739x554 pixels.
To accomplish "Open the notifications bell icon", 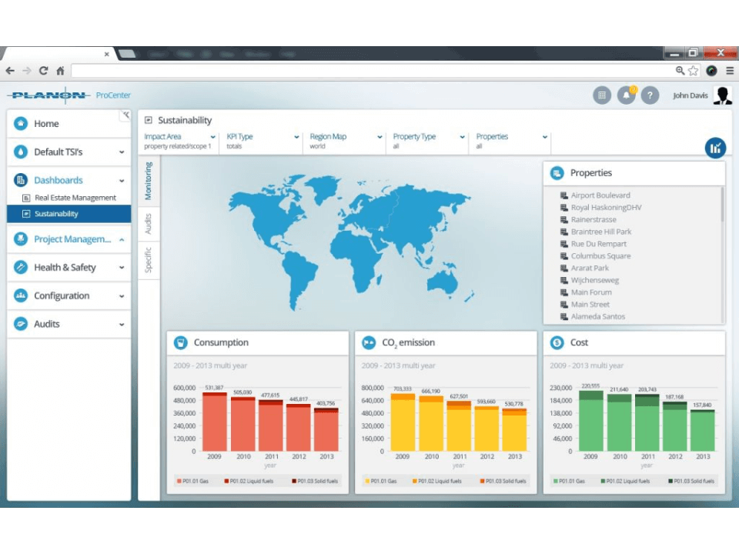I will (627, 95).
